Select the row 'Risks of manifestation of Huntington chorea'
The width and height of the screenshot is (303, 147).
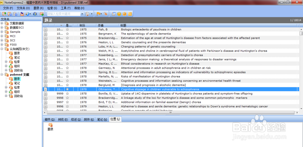(x=171, y=76)
